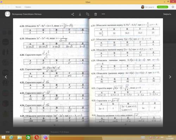The width and height of the screenshot is (176, 140).
Task: Navigate forward with the top forward arrow
Action: coord(8,7)
